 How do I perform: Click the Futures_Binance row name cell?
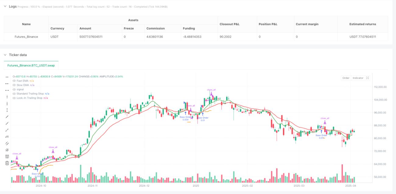pos(27,37)
